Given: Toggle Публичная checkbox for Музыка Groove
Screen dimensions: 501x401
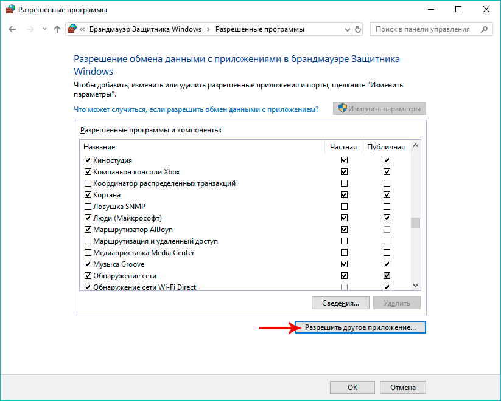Looking at the screenshot, I should coord(387,264).
